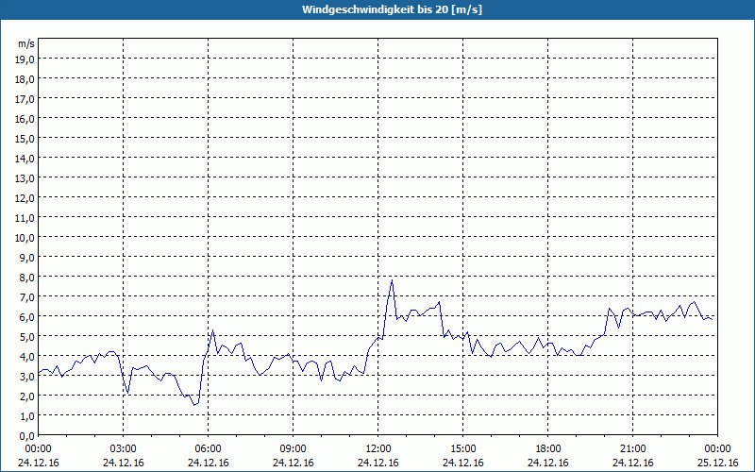Click the 4,0 y-axis value
This screenshot has width=755, height=472.
(x=26, y=357)
